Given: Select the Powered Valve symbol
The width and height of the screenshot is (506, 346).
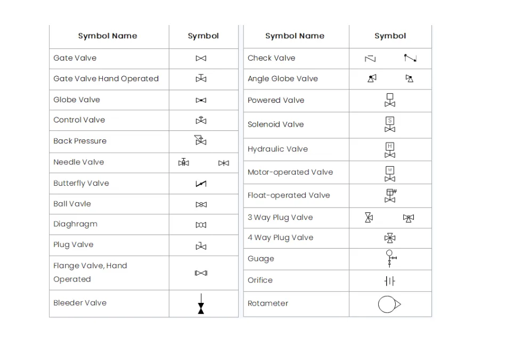Looking at the screenshot, I should [390, 100].
